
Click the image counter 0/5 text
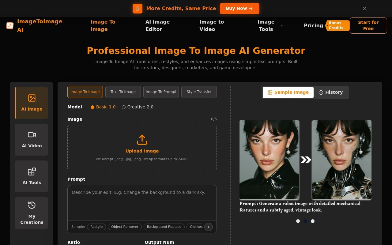coord(214,119)
